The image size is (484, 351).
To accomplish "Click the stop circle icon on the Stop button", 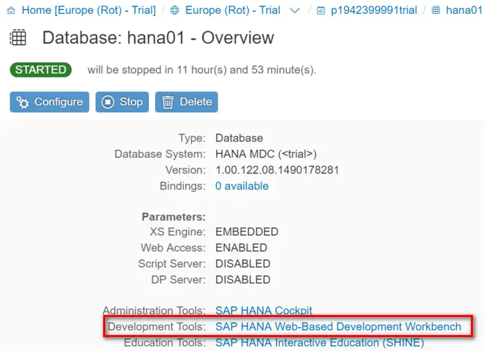I will [108, 102].
